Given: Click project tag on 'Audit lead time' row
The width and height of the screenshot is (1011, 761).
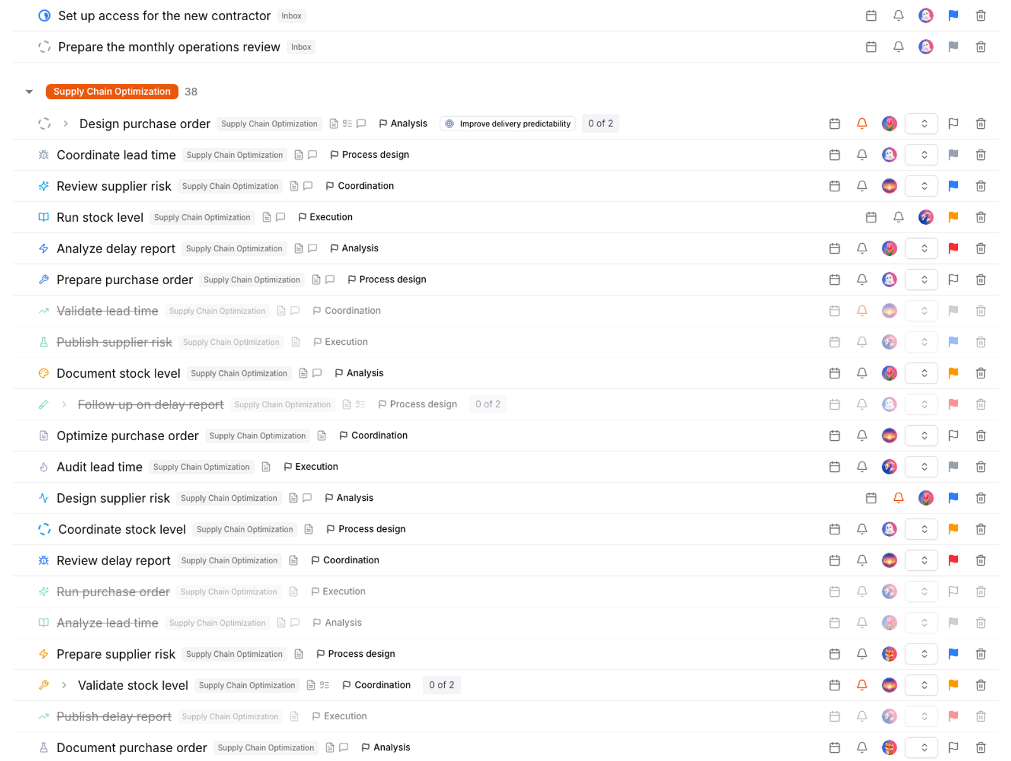Looking at the screenshot, I should pos(201,467).
